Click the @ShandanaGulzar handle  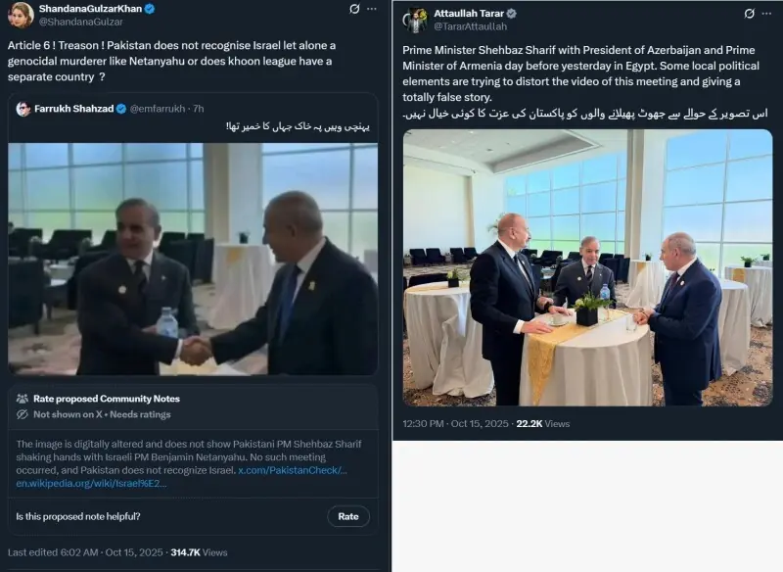coord(81,22)
